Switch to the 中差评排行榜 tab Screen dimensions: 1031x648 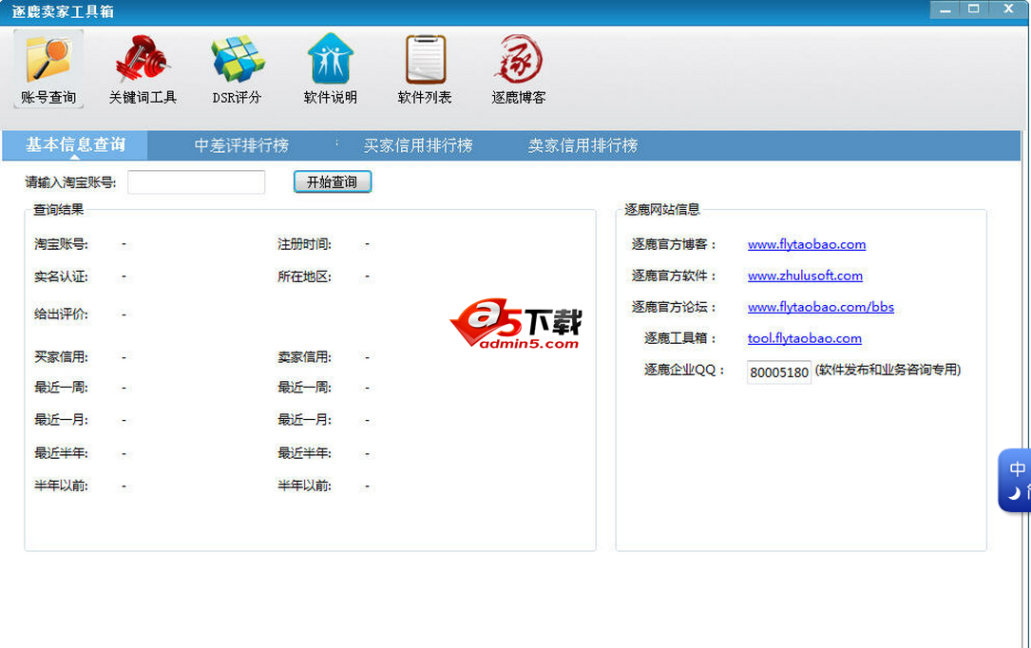241,145
